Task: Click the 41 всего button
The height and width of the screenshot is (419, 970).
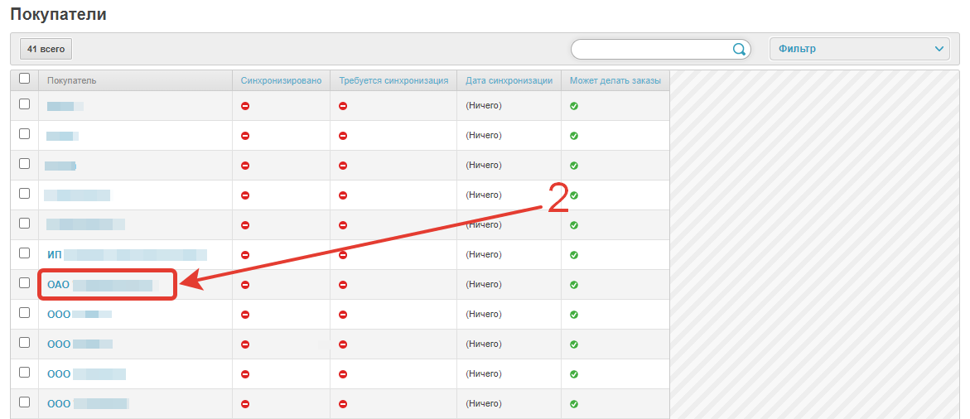Action: [46, 50]
